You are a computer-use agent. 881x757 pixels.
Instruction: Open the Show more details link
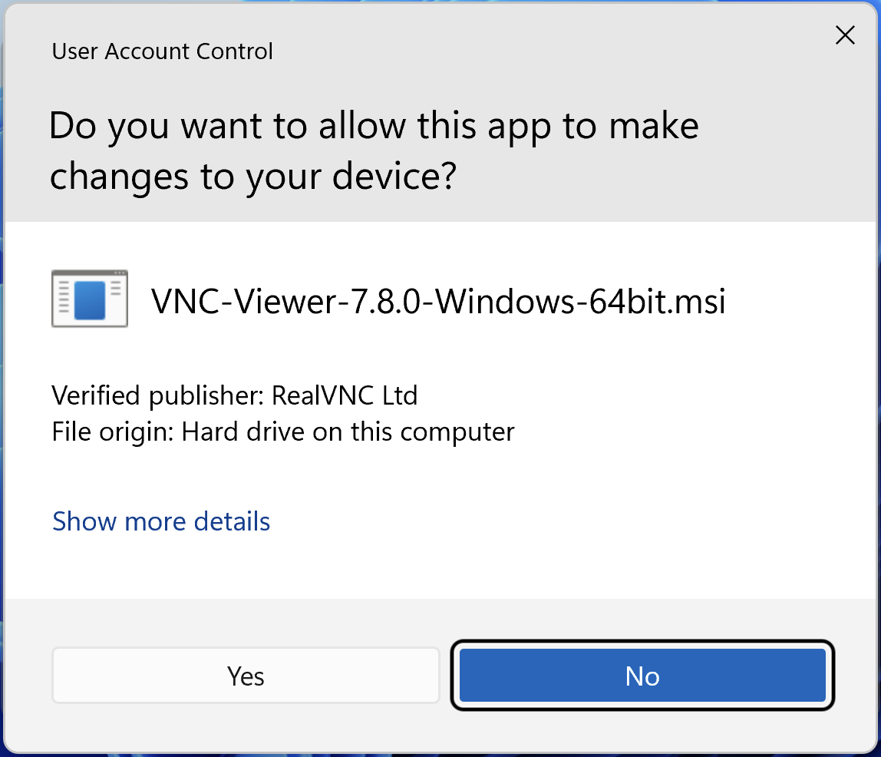click(x=161, y=521)
